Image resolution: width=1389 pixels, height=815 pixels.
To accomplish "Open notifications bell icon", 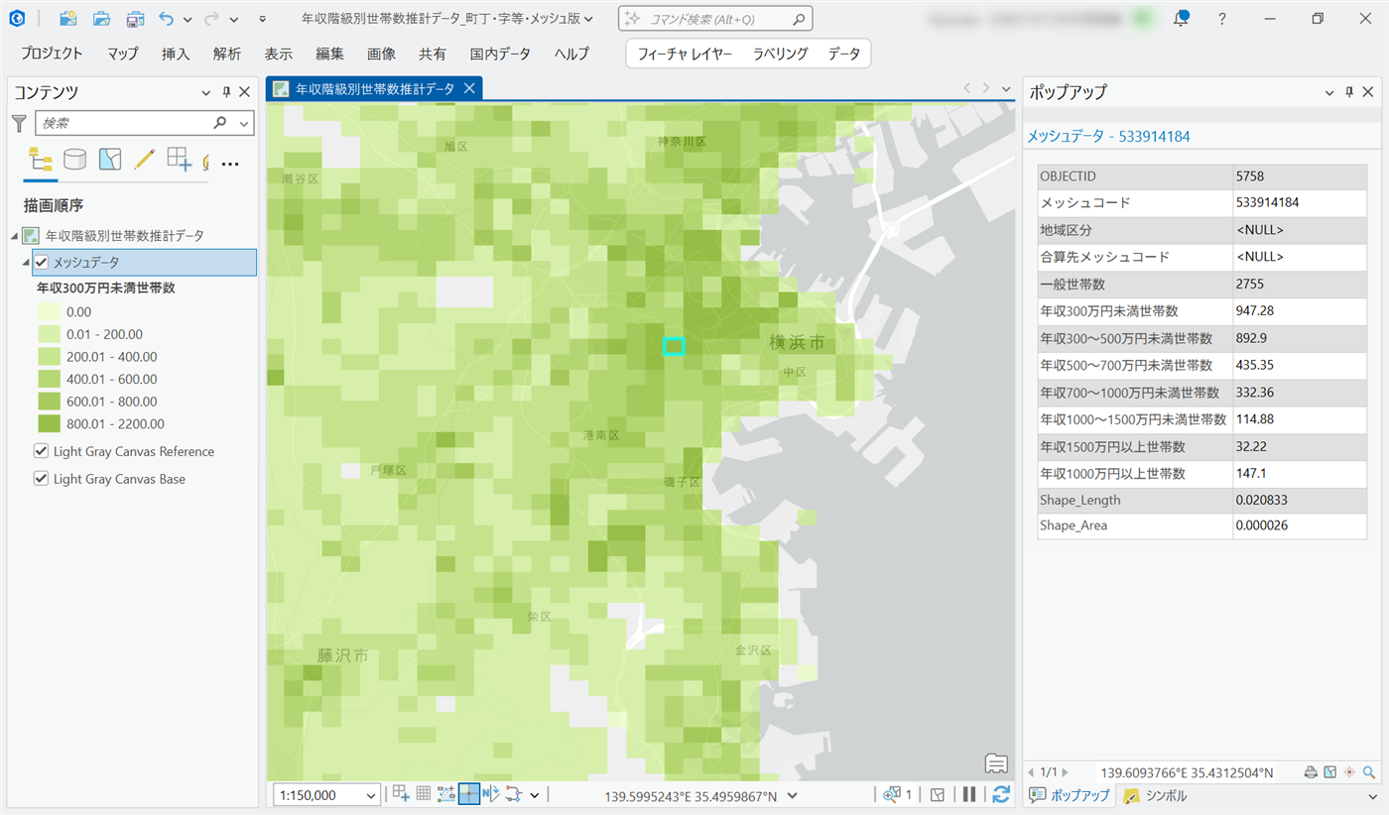I will pos(1181,19).
